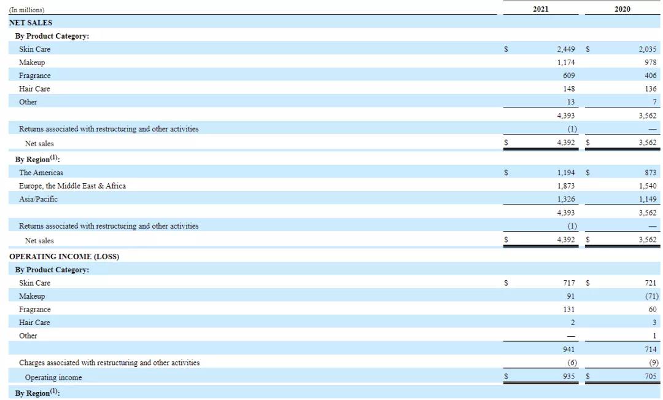Select The Americas value 873
Viewport: 663px width, 400px height.
(x=651, y=173)
